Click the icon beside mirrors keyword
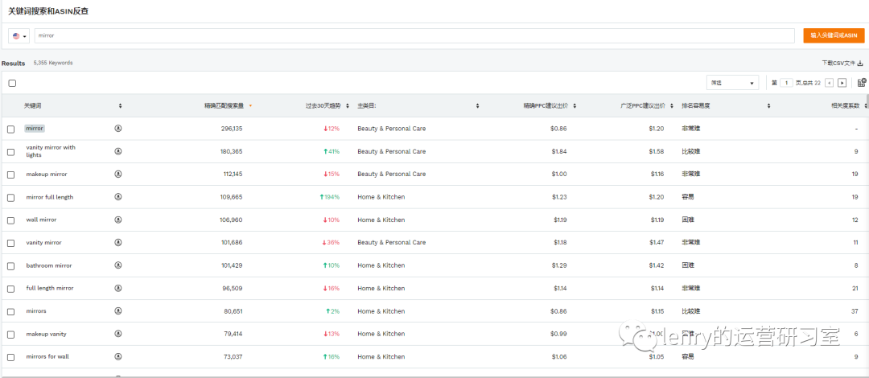The height and width of the screenshot is (378, 869). (118, 311)
